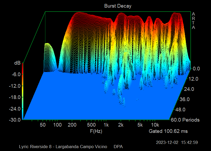
Task: Click the 'dB' axis label
Action: click(17, 63)
